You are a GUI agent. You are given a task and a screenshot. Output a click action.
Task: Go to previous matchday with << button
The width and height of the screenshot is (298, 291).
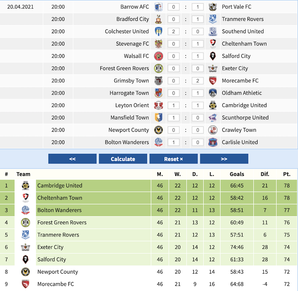73,159
